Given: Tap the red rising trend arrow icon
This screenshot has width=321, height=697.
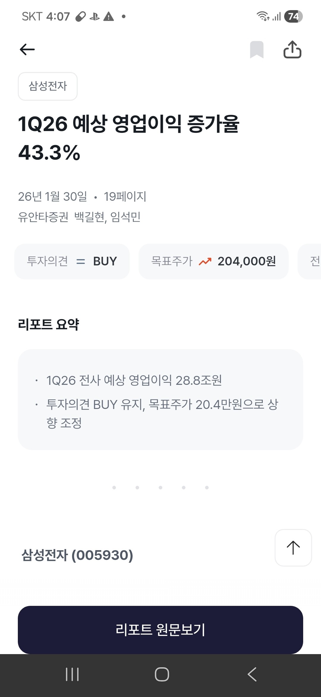Looking at the screenshot, I should tap(205, 262).
